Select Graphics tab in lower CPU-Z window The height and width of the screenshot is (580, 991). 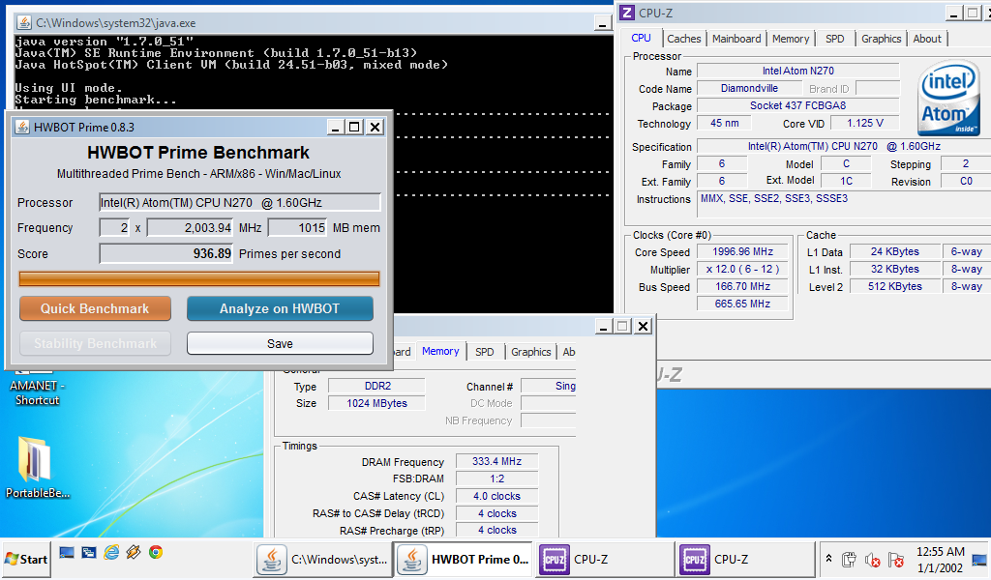click(x=531, y=352)
